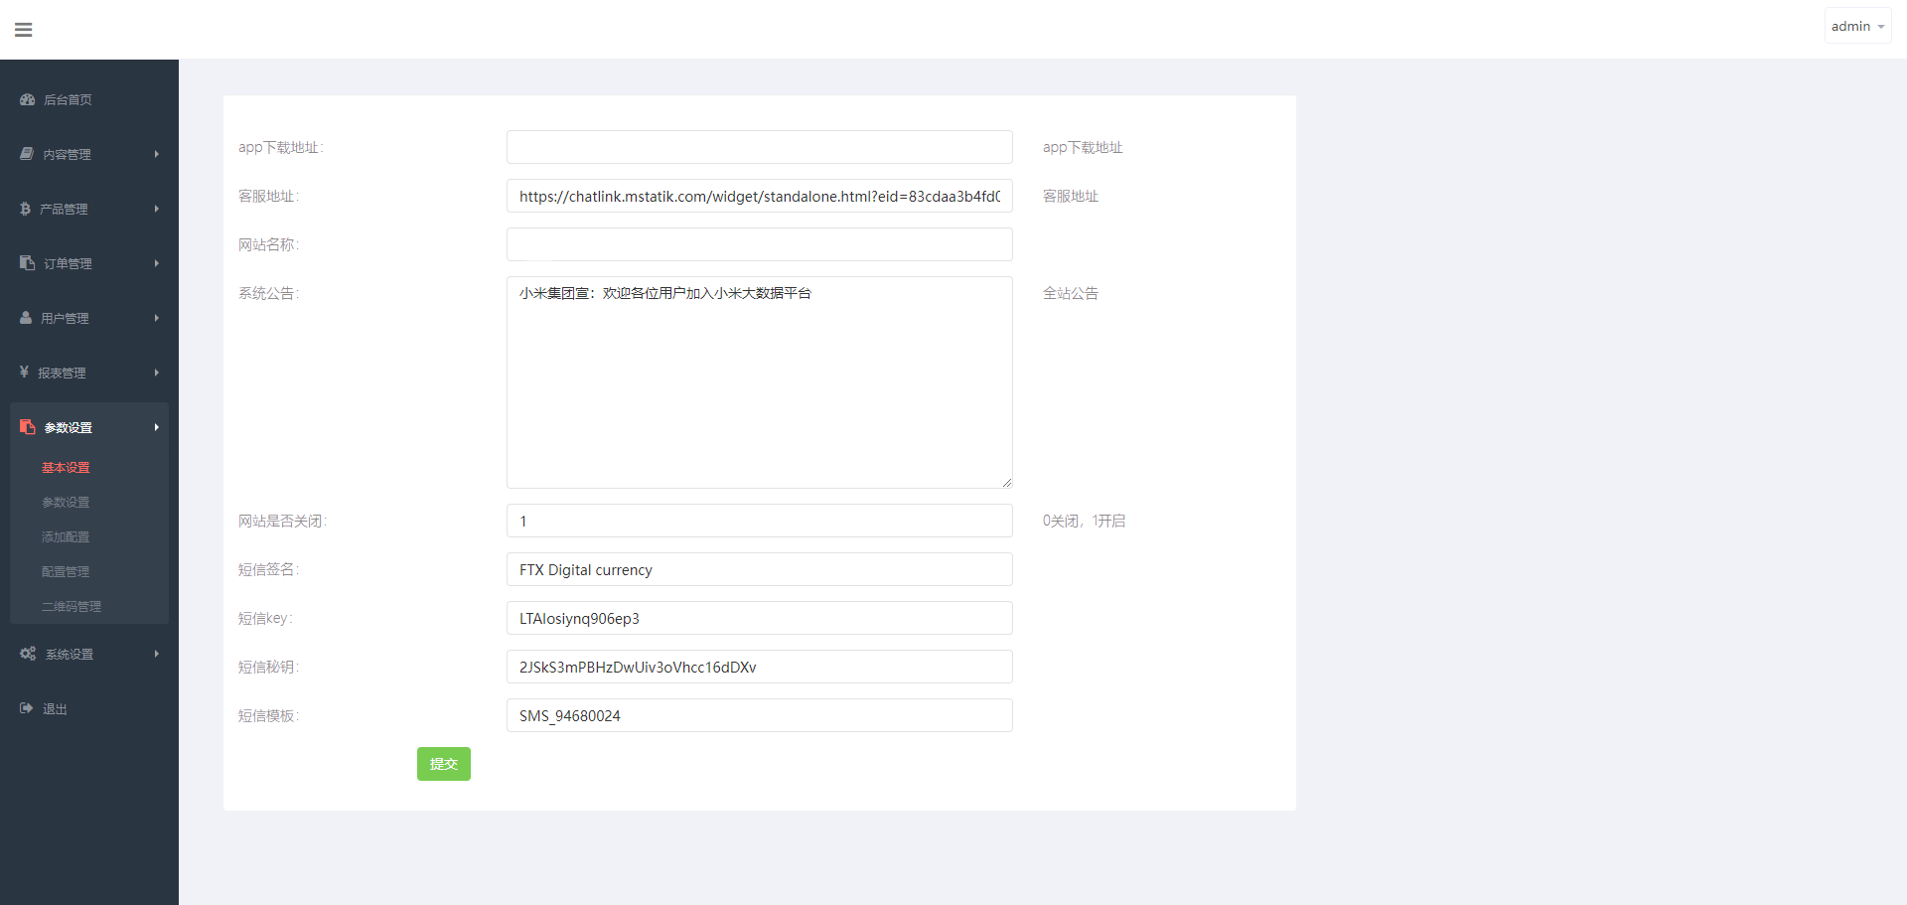Viewport: 1907px width, 905px height.
Task: Expand the 用户管理 arrow
Action: [x=156, y=318]
